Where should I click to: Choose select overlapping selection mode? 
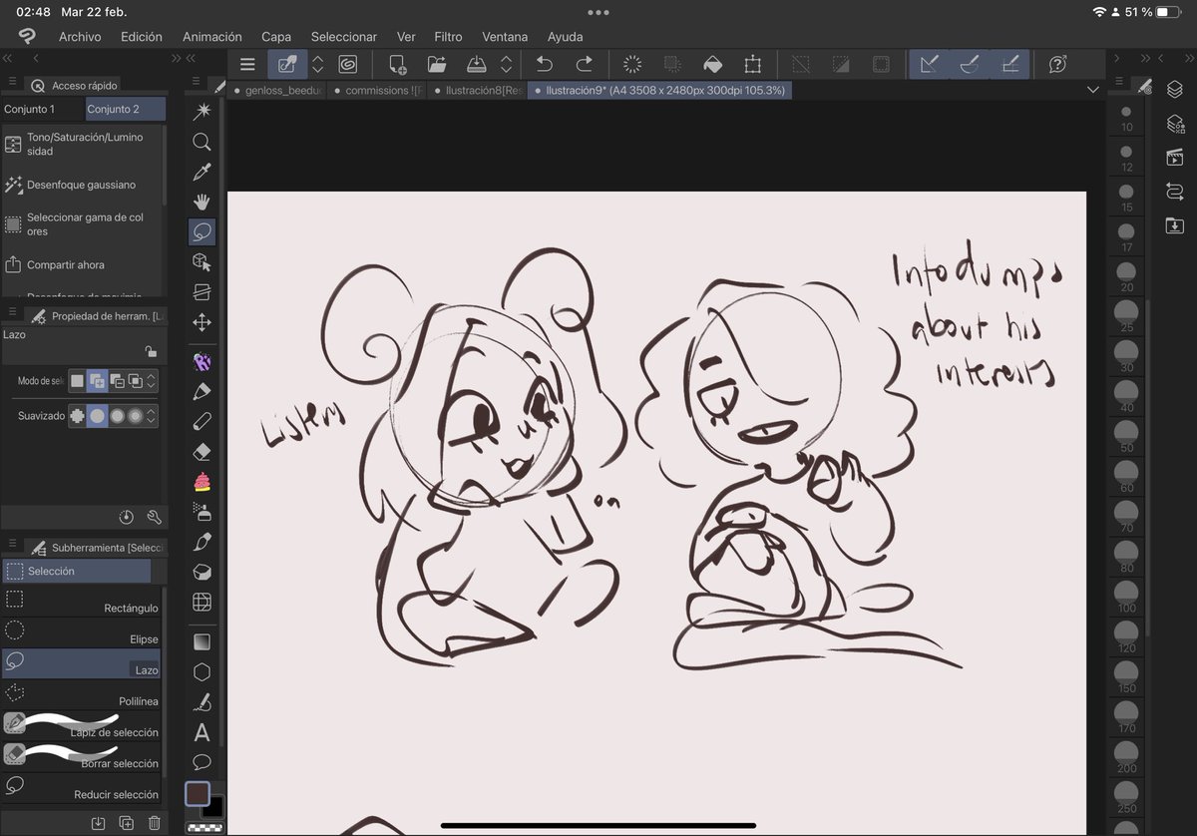pos(135,381)
